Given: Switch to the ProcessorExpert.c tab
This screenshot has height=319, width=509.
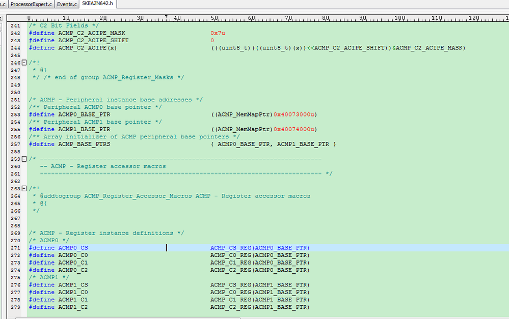Looking at the screenshot, I should click(31, 4).
